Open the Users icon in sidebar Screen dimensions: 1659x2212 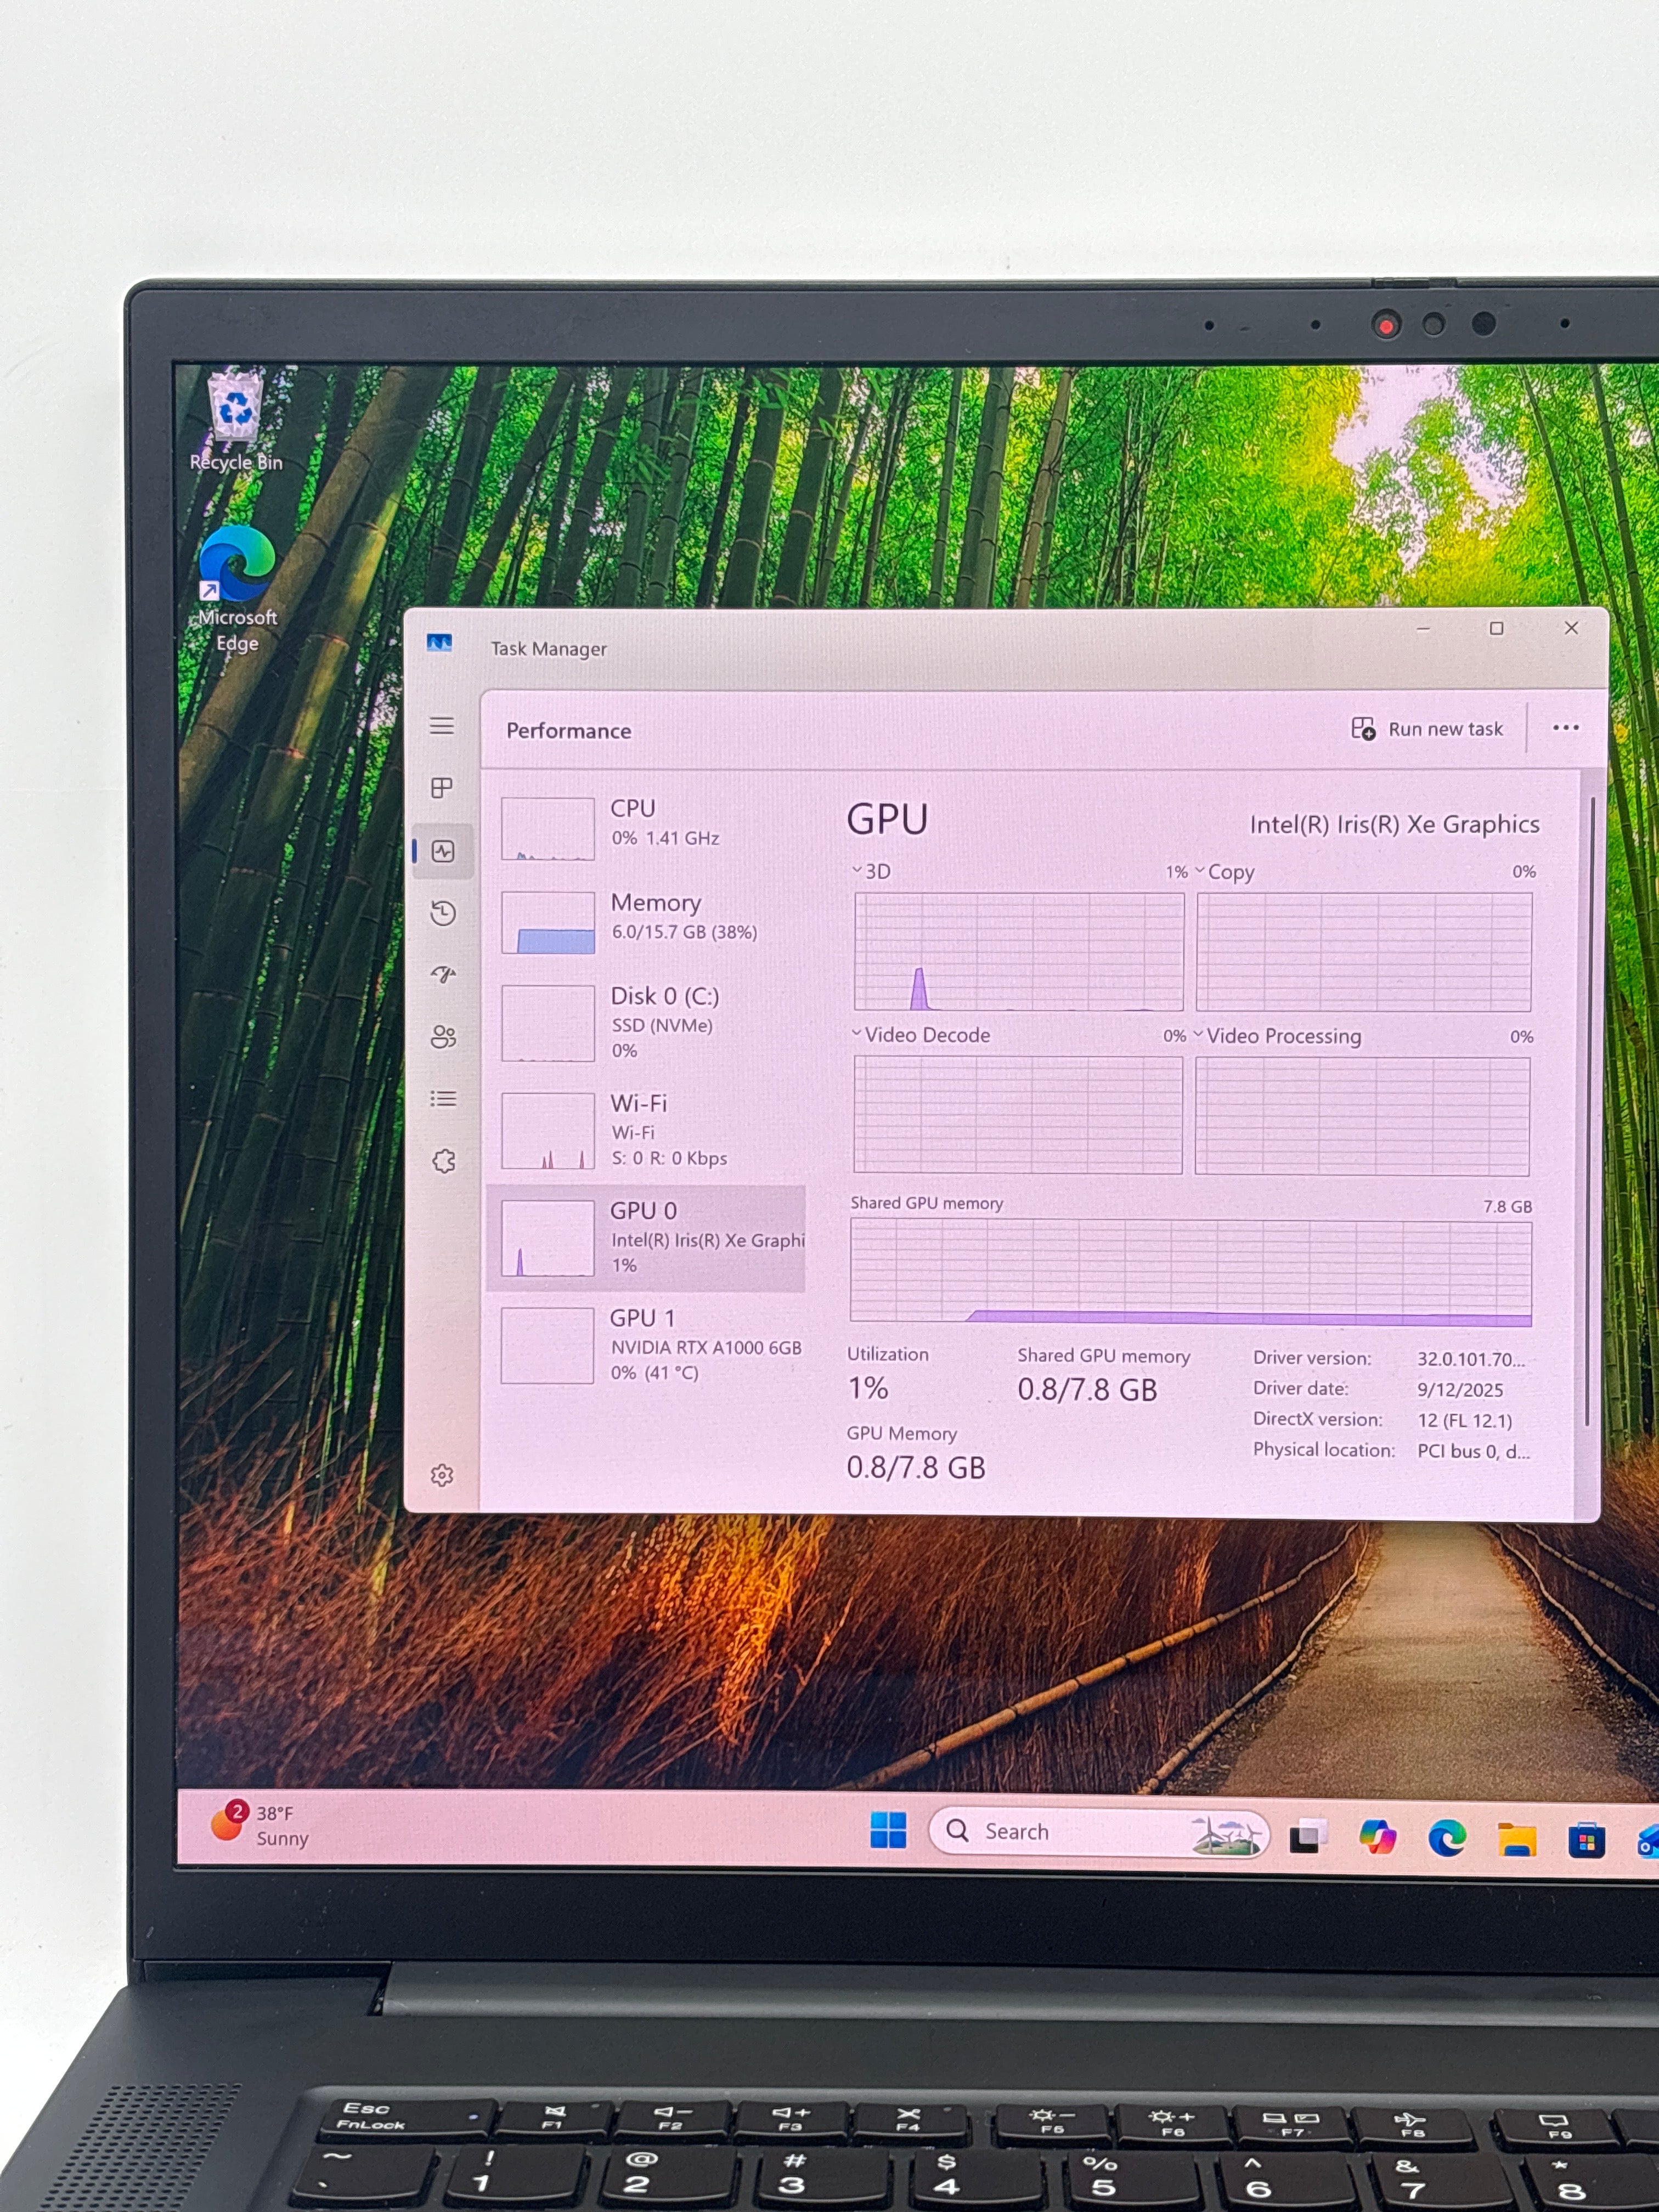click(443, 1037)
